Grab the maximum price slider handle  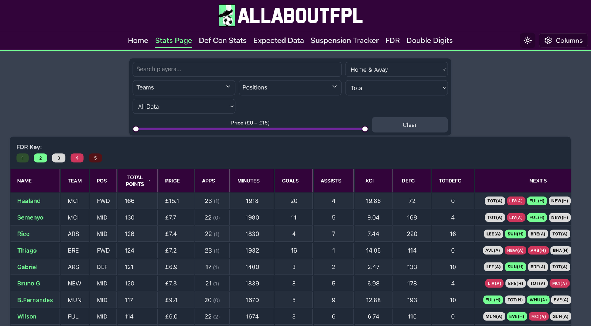pyautogui.click(x=365, y=129)
